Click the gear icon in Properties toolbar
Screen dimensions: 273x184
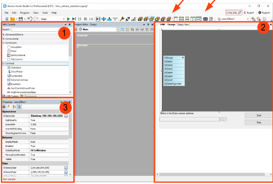[4, 107]
